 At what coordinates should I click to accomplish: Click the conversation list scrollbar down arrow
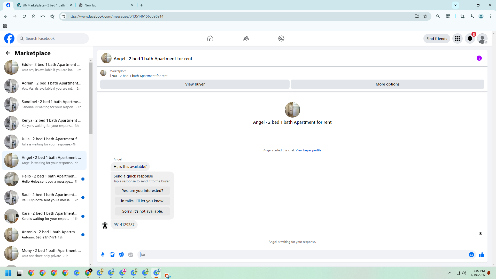pos(91,264)
